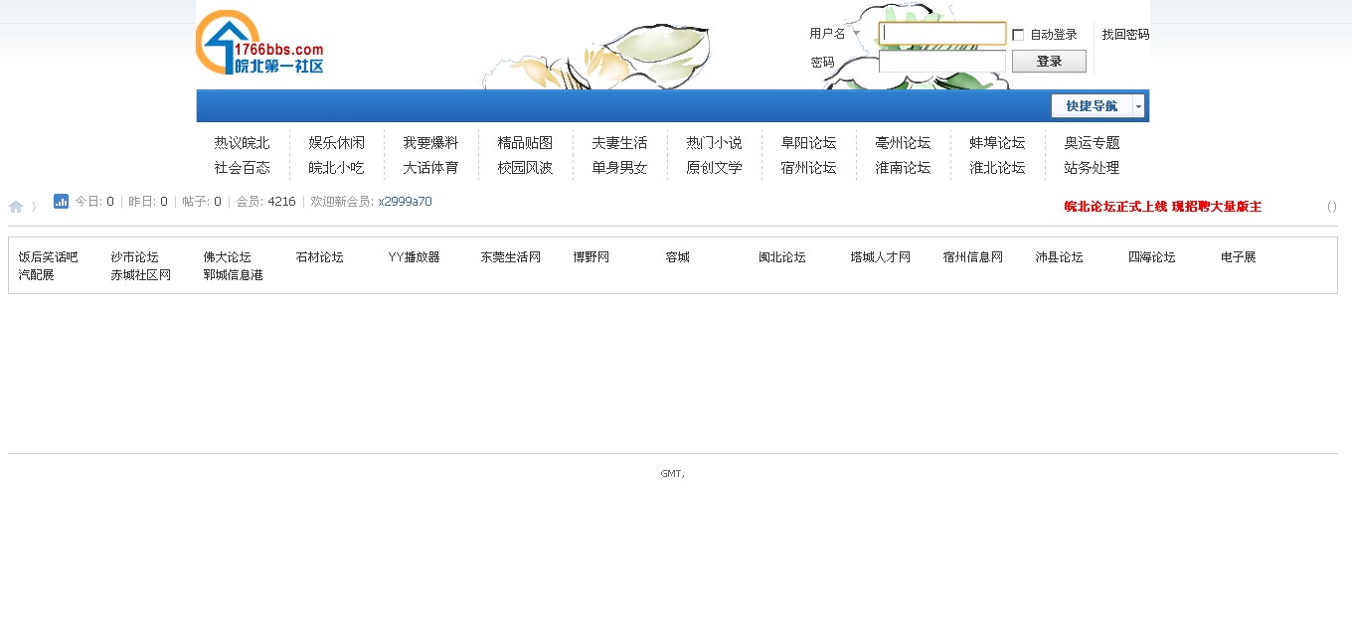Open friend link 东莞生活网

(x=510, y=257)
